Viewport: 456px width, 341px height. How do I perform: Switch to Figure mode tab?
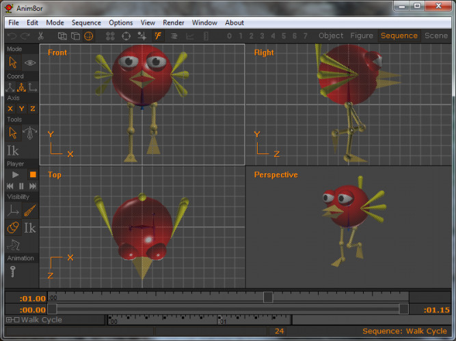362,35
